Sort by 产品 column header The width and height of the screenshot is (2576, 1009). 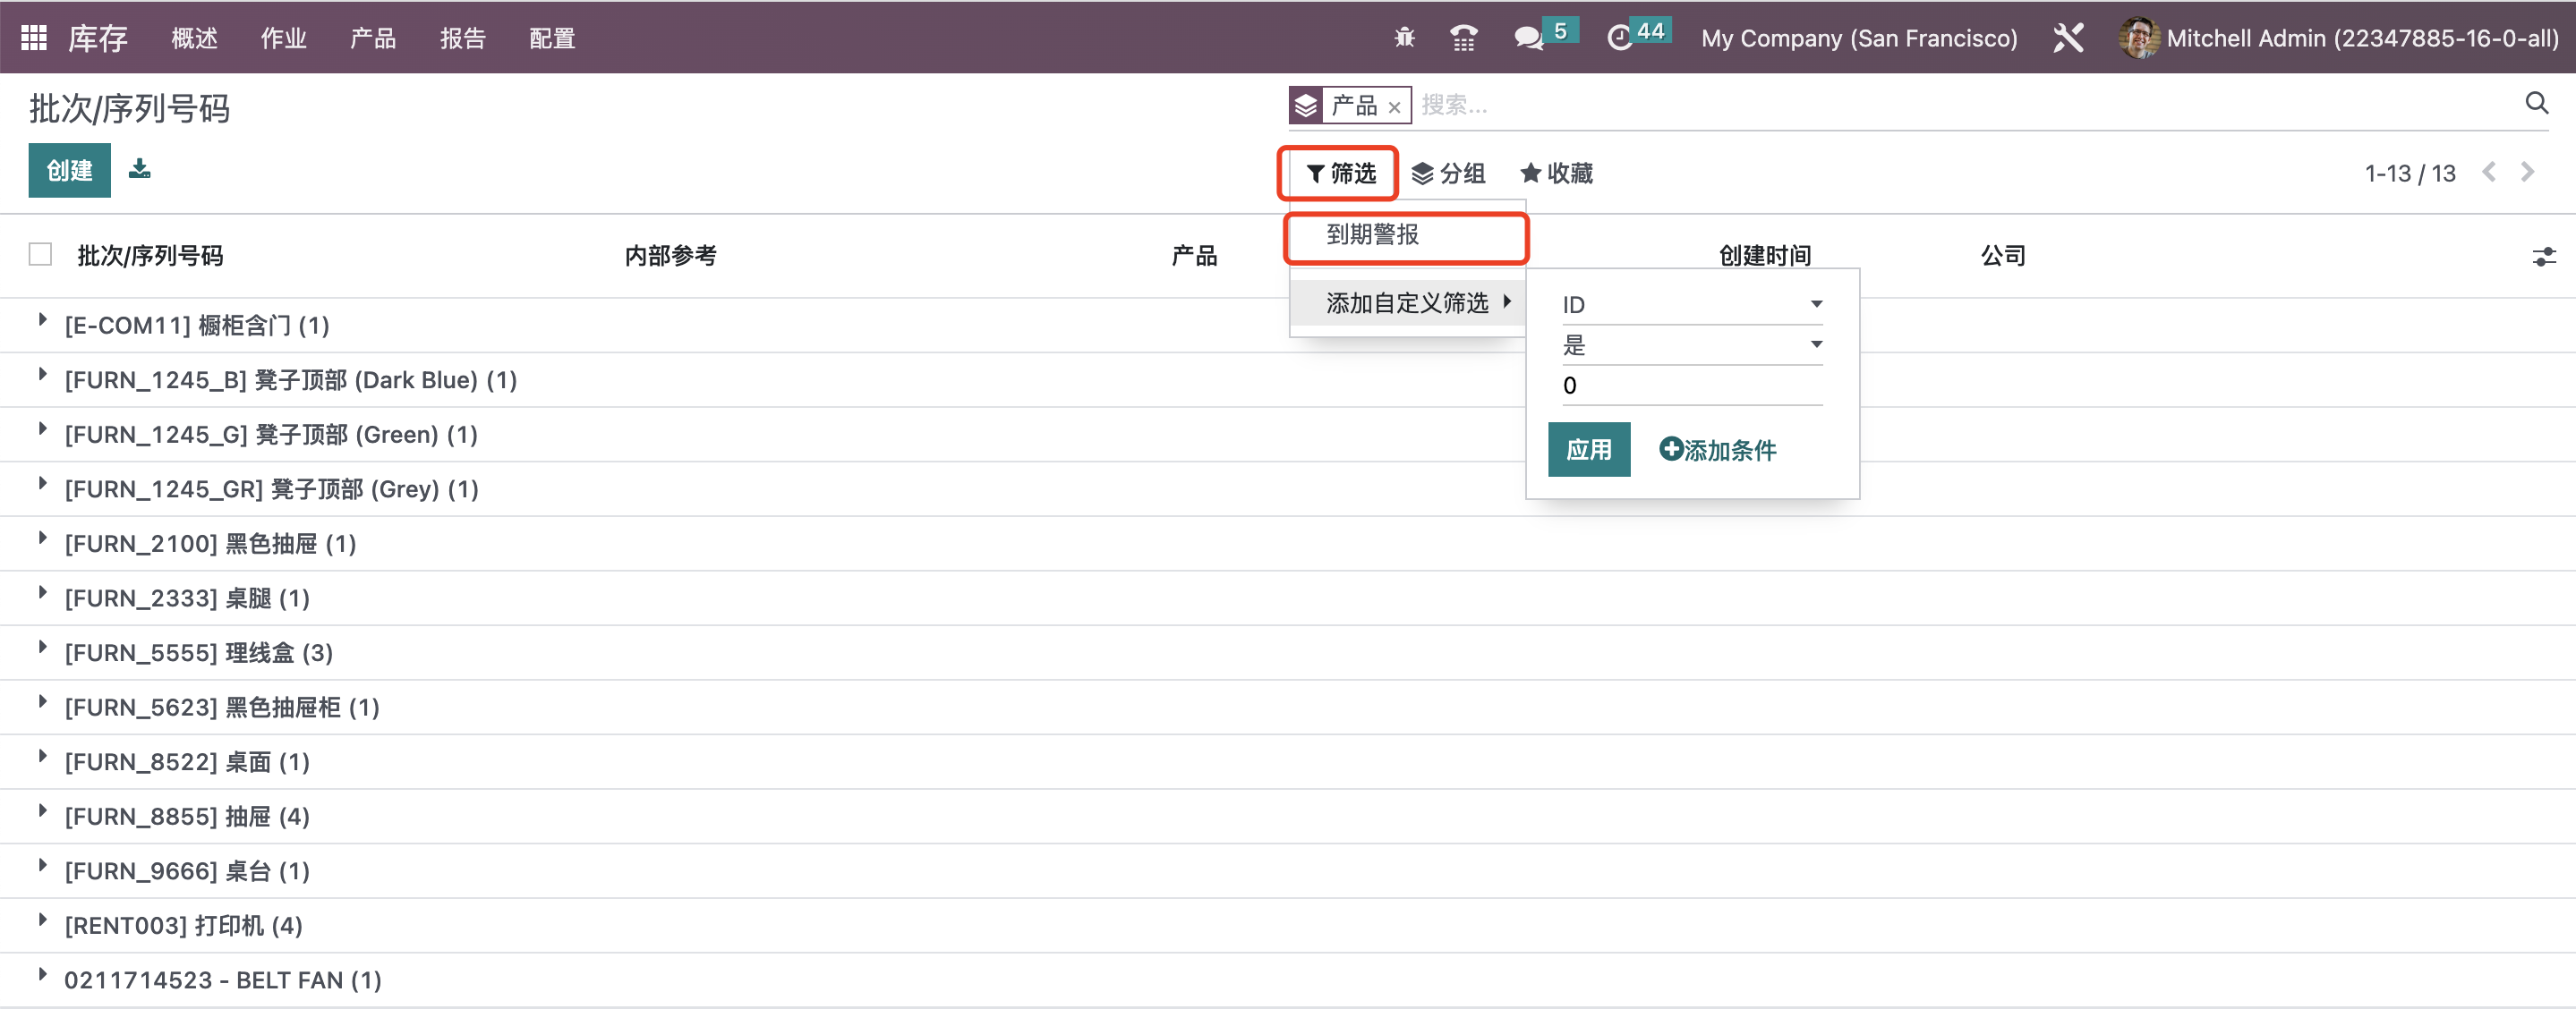coord(1194,256)
